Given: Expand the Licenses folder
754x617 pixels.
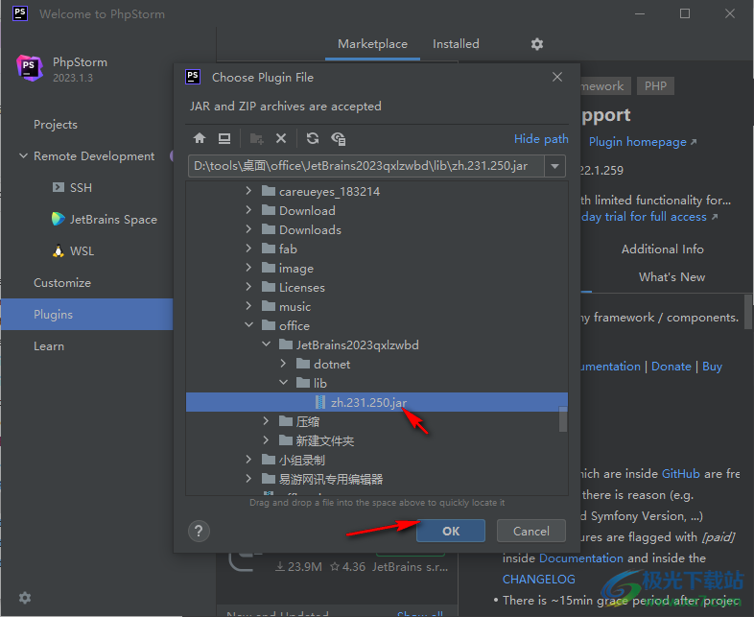Looking at the screenshot, I should click(248, 287).
